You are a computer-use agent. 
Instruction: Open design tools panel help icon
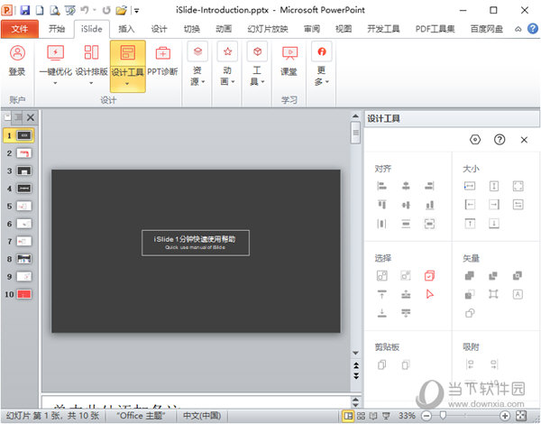tap(500, 140)
